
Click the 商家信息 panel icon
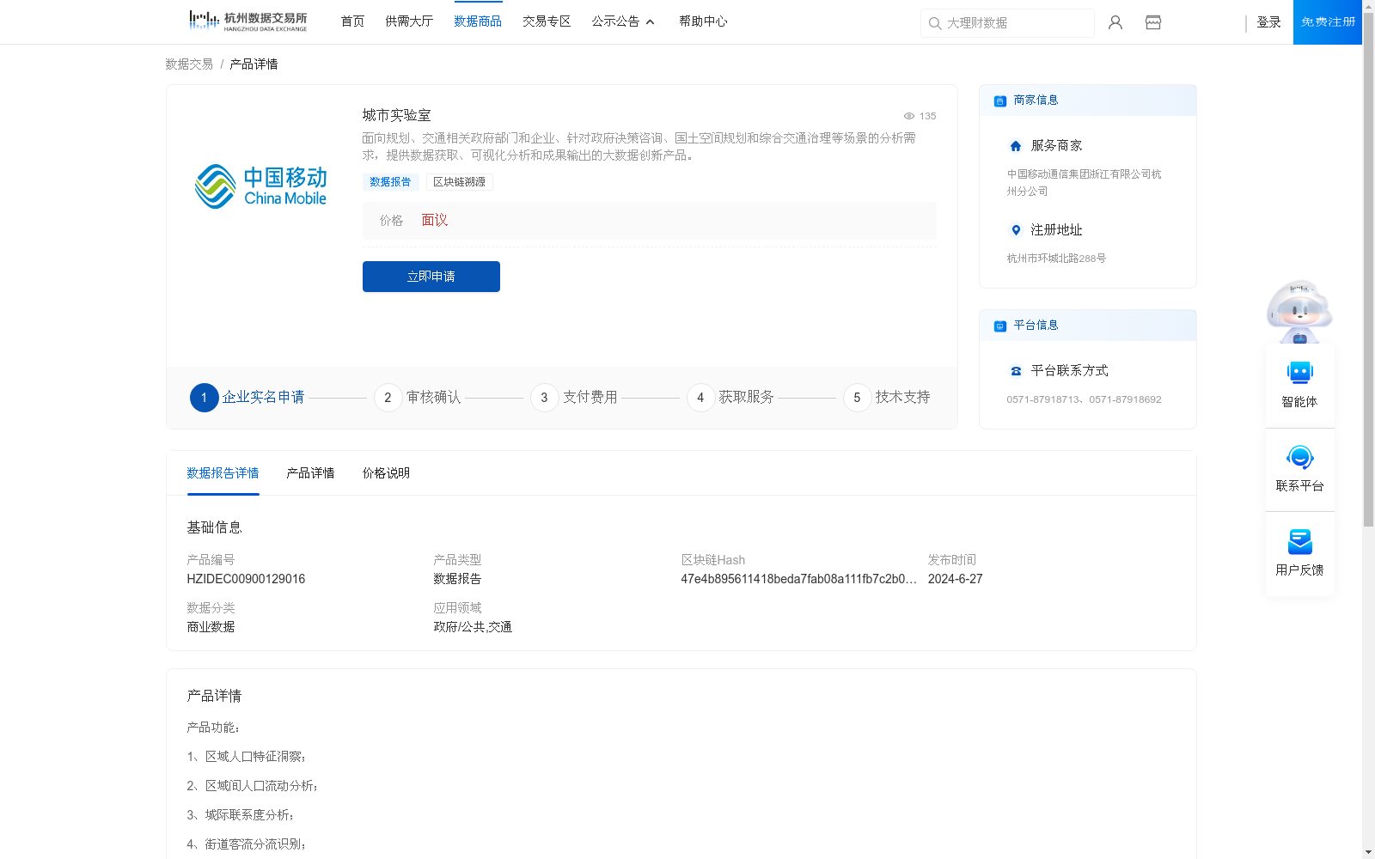1000,101
